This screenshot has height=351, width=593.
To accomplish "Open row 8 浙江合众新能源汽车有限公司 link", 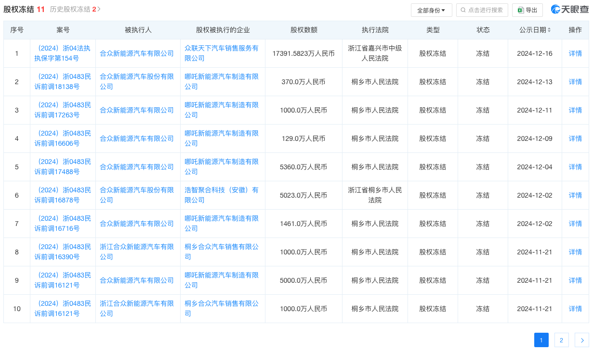I will (x=137, y=252).
